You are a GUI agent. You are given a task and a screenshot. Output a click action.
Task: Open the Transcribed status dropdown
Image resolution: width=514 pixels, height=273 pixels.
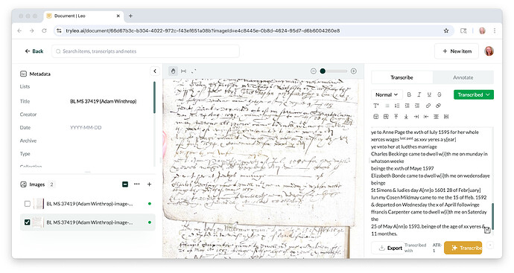point(474,94)
